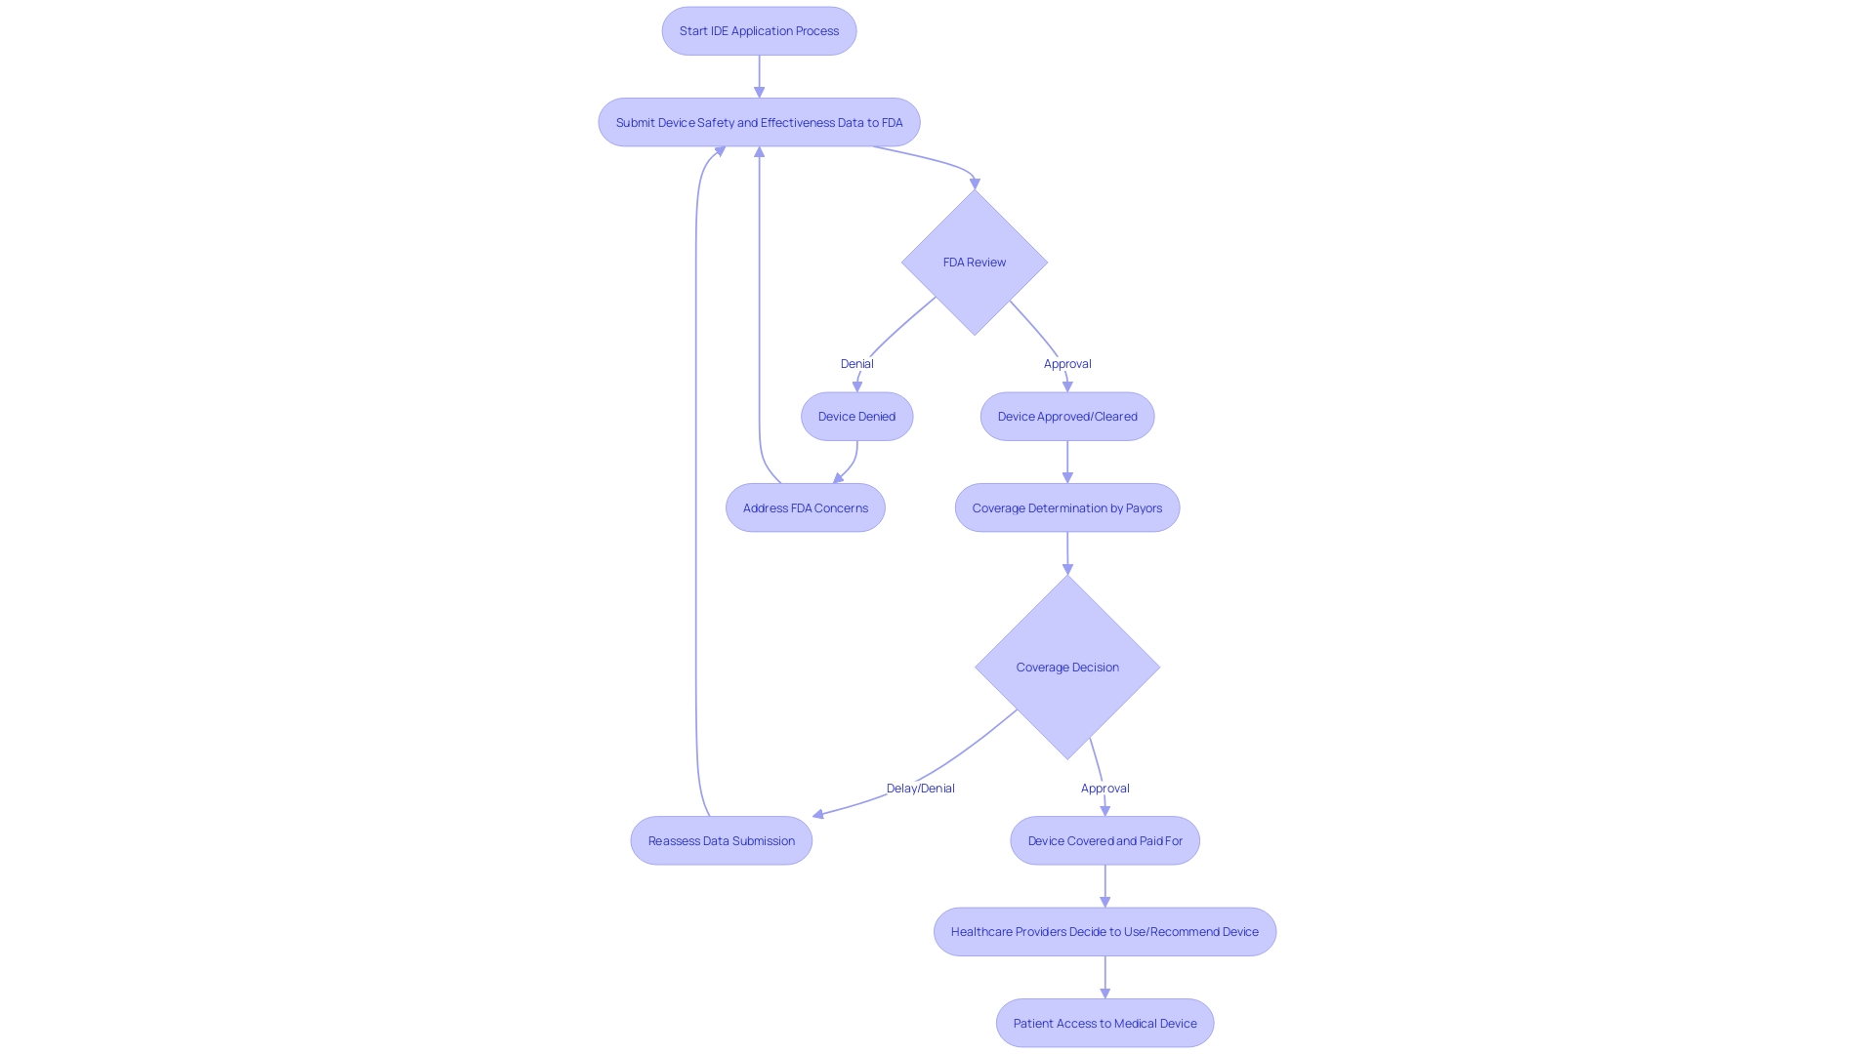Toggle the Delay/Denial path label display
This screenshot has height=1054, width=1875.
[920, 787]
